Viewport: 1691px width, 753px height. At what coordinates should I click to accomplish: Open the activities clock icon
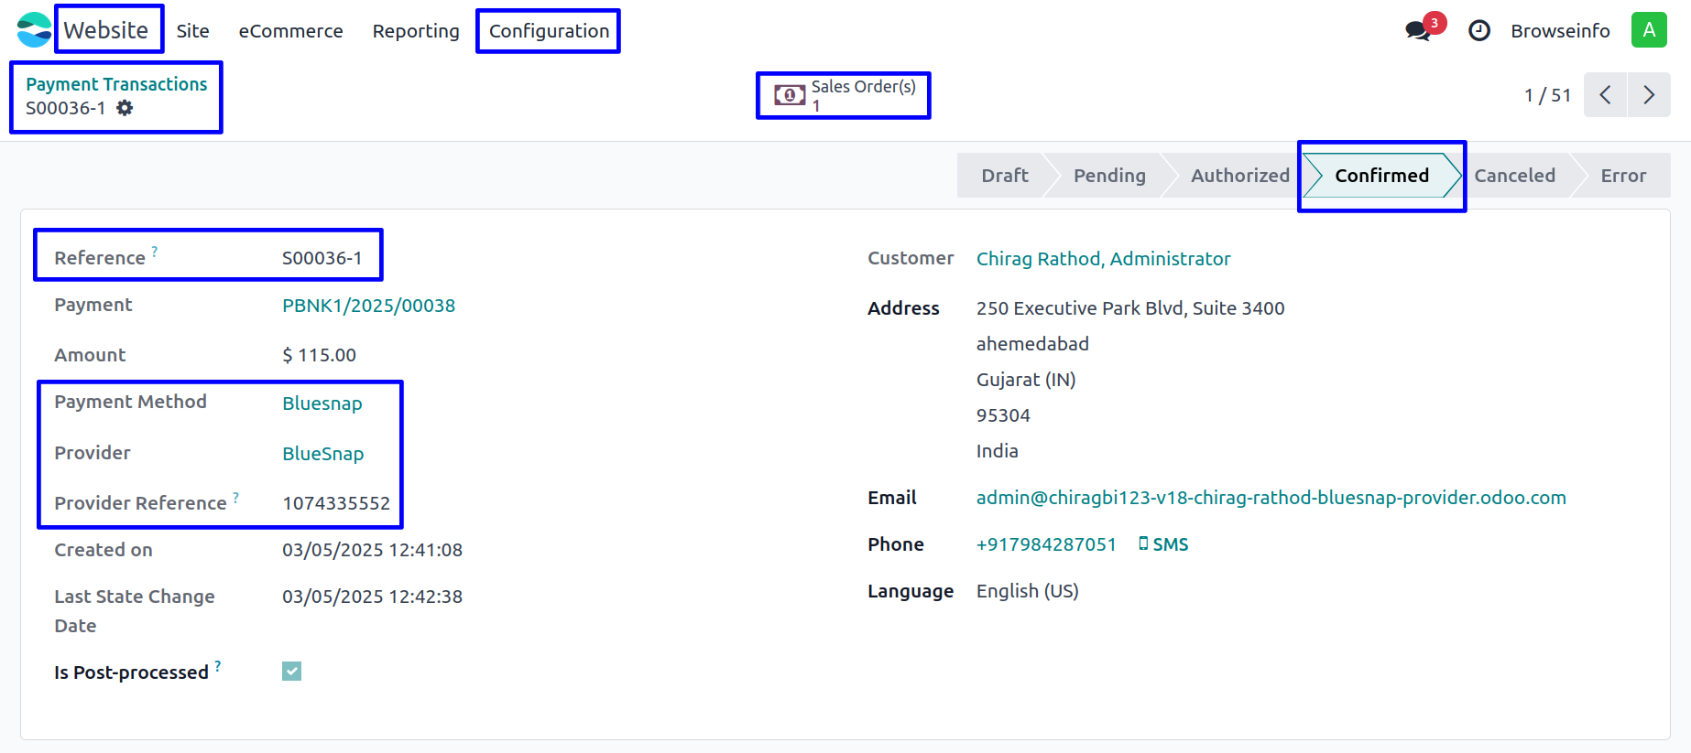pos(1478,31)
